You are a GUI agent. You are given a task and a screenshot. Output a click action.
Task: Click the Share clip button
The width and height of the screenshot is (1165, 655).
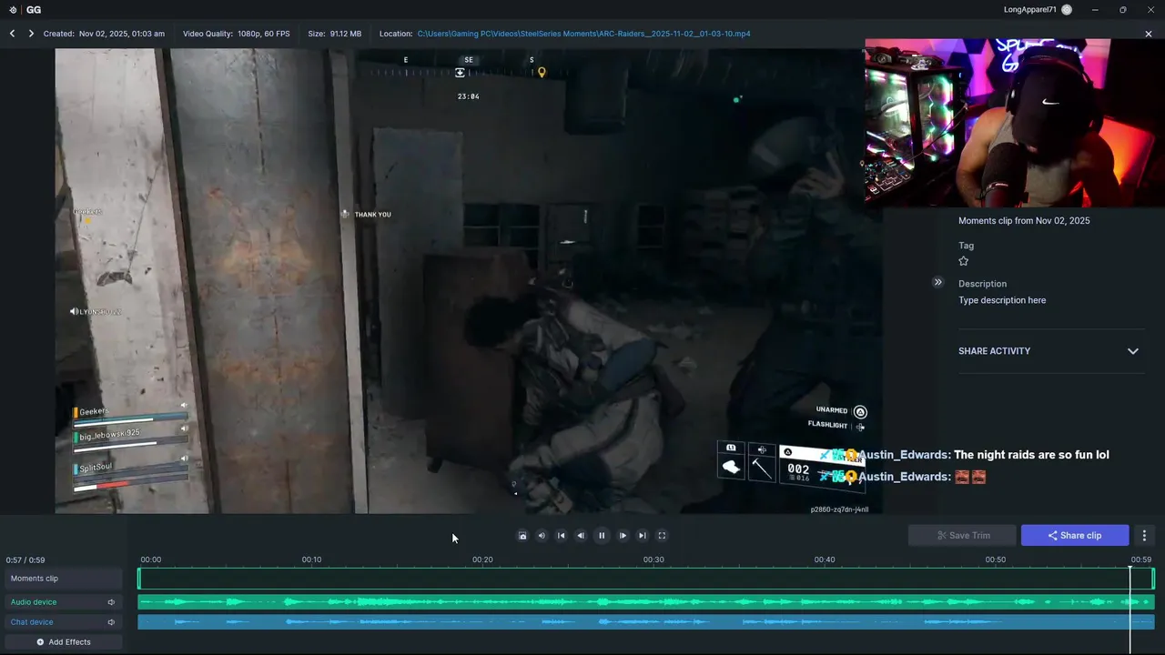pos(1075,535)
